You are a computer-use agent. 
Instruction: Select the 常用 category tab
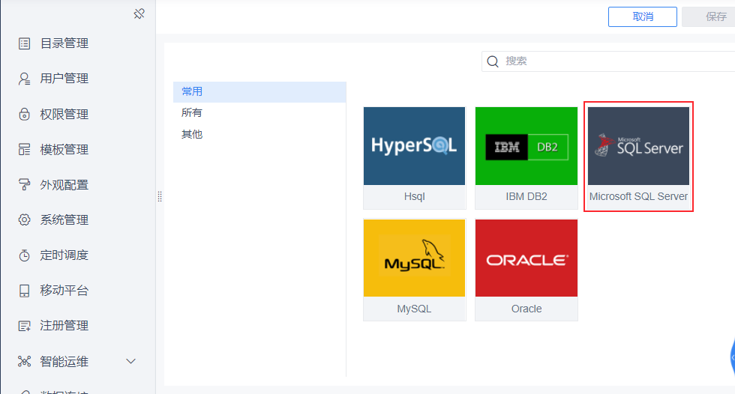259,91
